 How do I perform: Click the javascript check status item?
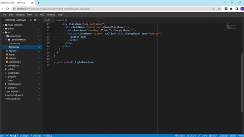(x=37, y=135)
